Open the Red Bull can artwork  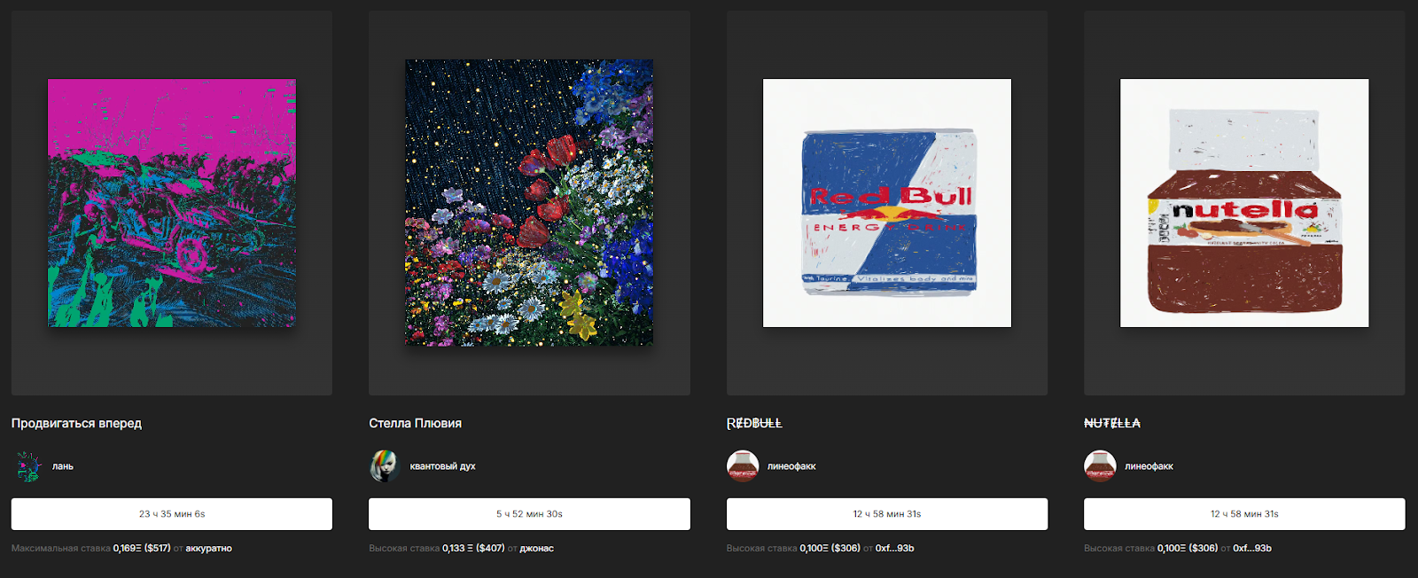click(887, 203)
